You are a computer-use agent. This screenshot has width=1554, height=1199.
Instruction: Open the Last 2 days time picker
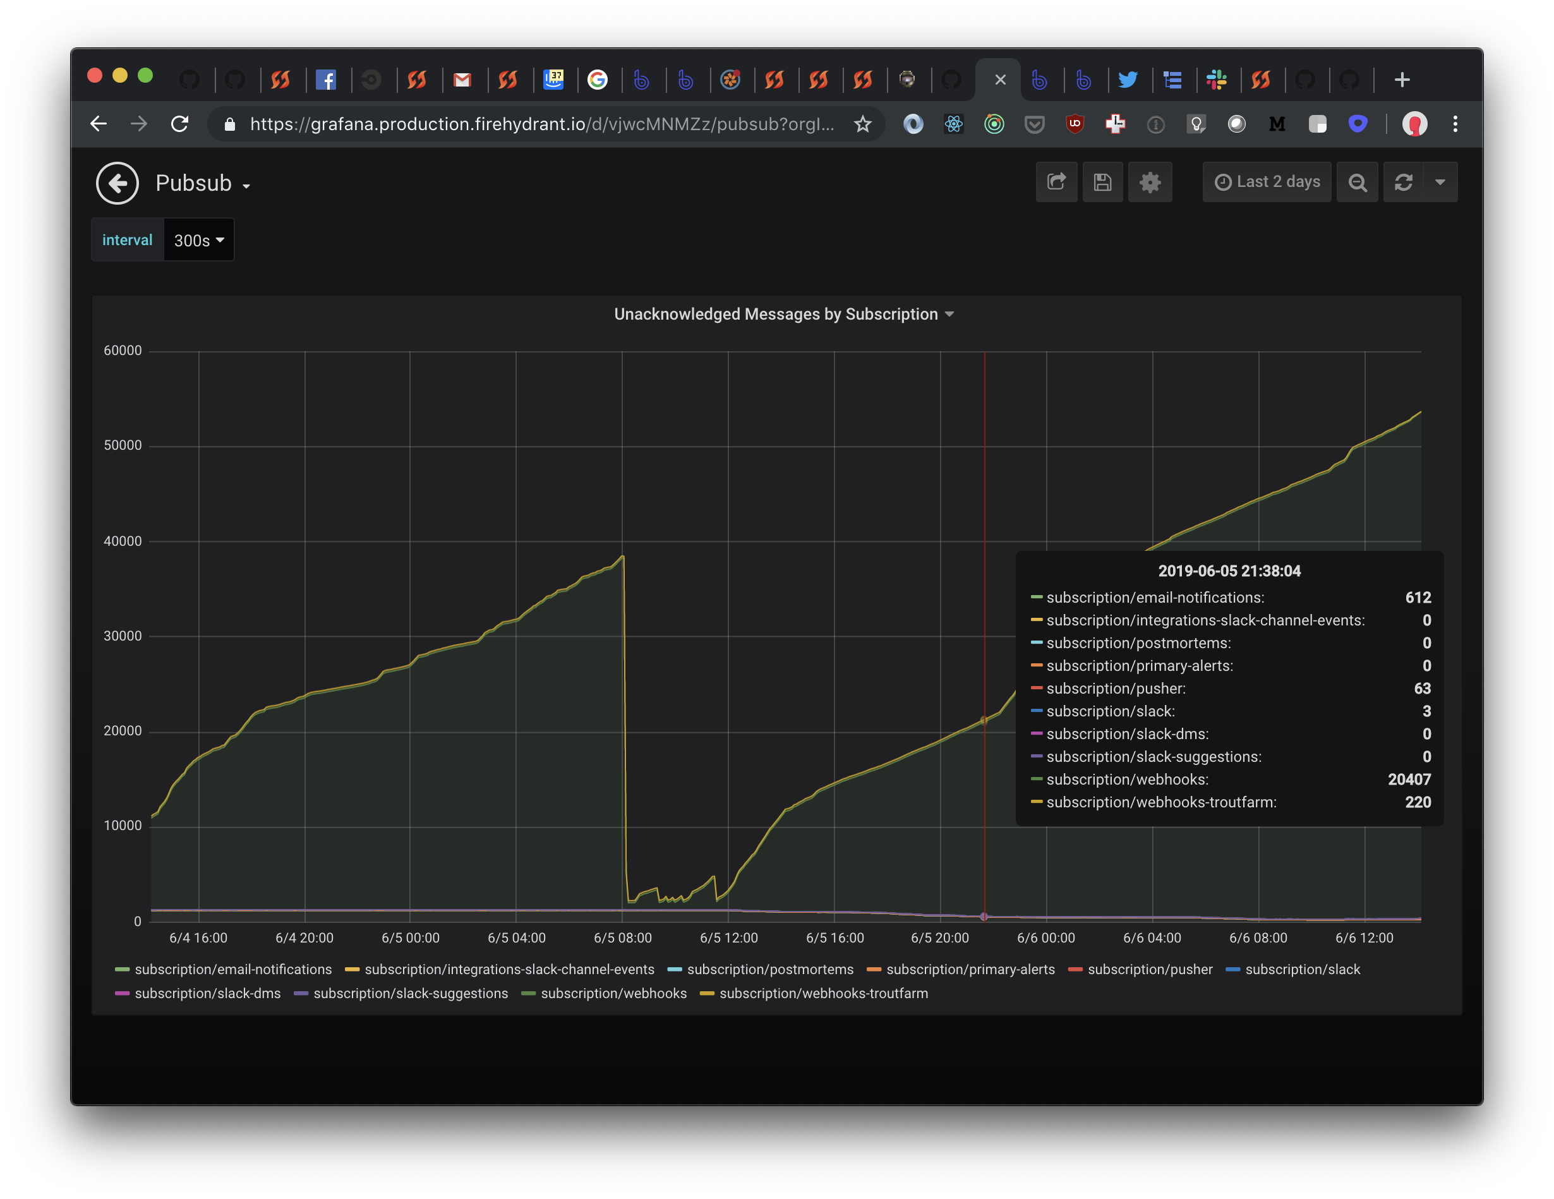(1267, 182)
